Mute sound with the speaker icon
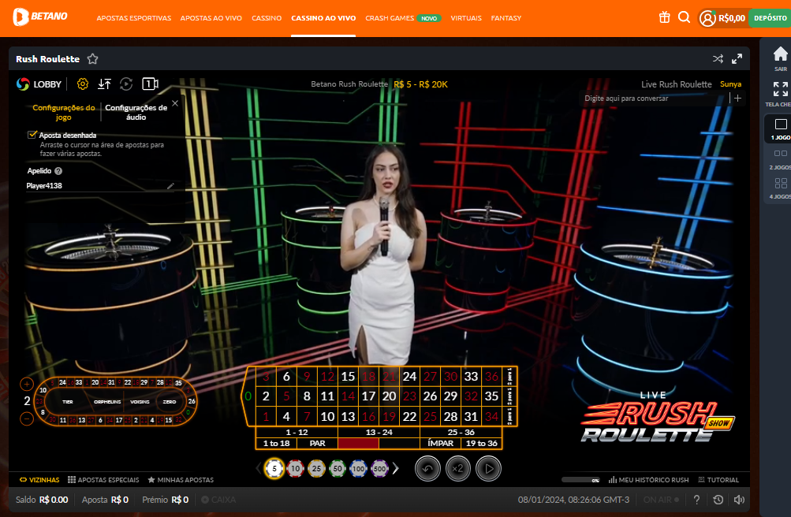Image resolution: width=791 pixels, height=517 pixels. click(x=739, y=500)
